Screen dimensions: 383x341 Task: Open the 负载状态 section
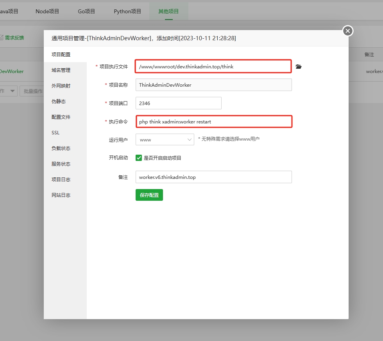click(65, 148)
